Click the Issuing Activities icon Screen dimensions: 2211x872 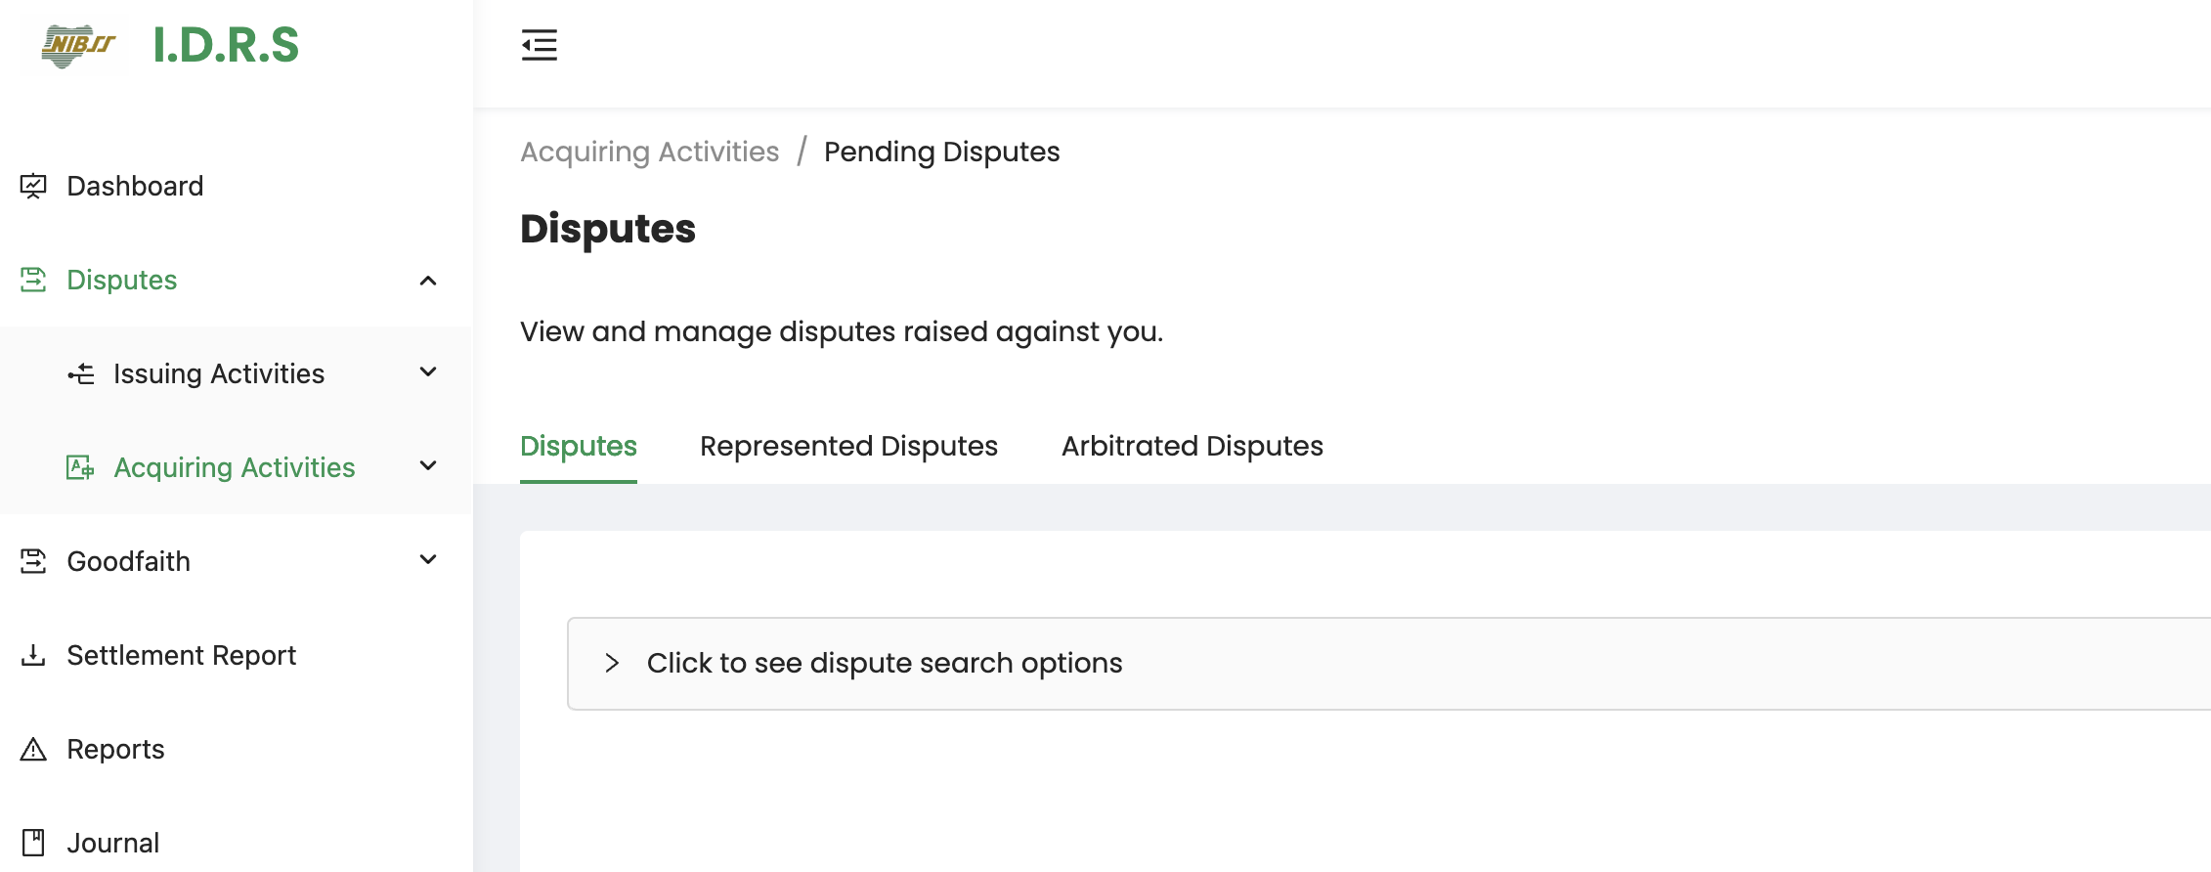[x=81, y=373]
